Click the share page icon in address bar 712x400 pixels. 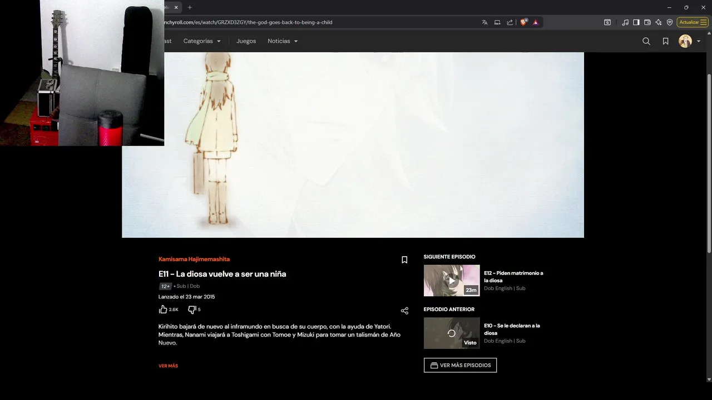pyautogui.click(x=510, y=22)
